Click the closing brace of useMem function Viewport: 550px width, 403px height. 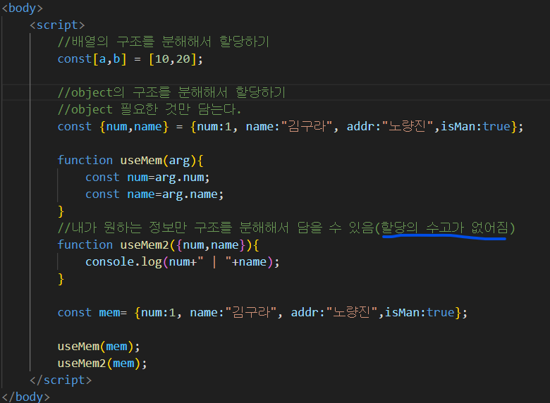pyautogui.click(x=61, y=211)
